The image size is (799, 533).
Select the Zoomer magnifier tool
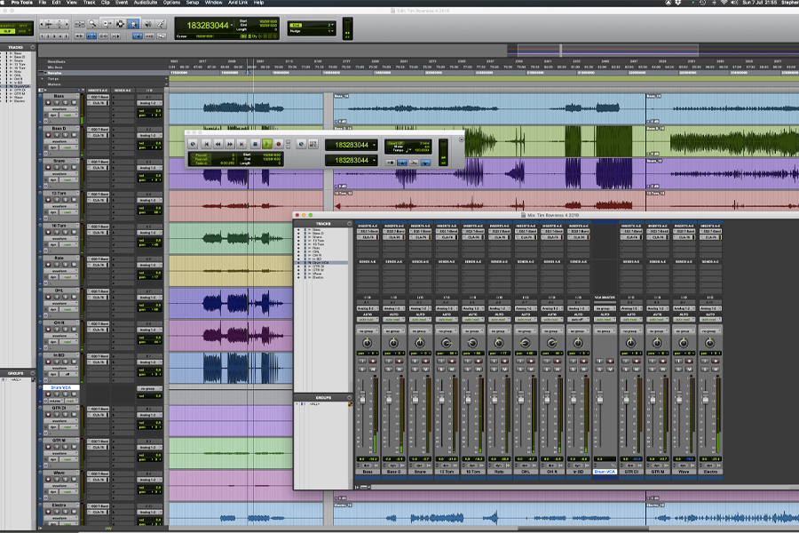pyautogui.click(x=92, y=23)
